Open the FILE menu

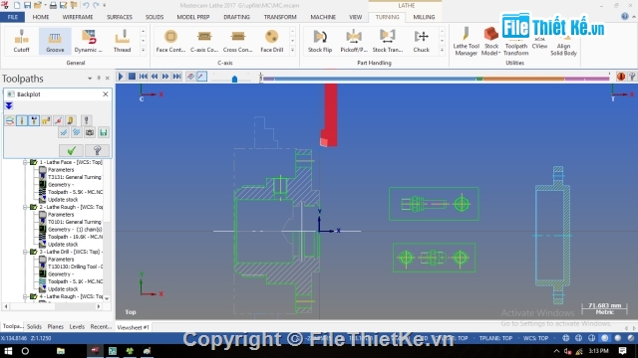(x=13, y=17)
